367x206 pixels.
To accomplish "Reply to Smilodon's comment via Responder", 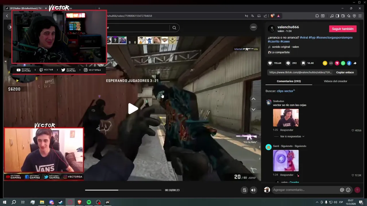I will coord(286,130).
